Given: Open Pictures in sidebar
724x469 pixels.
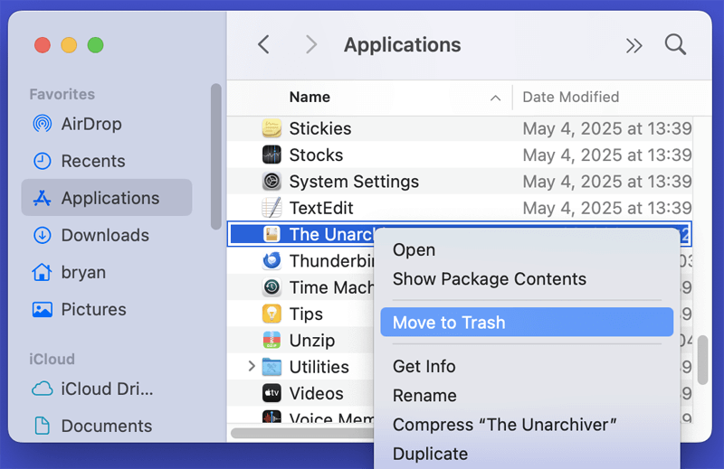Looking at the screenshot, I should pyautogui.click(x=94, y=309).
